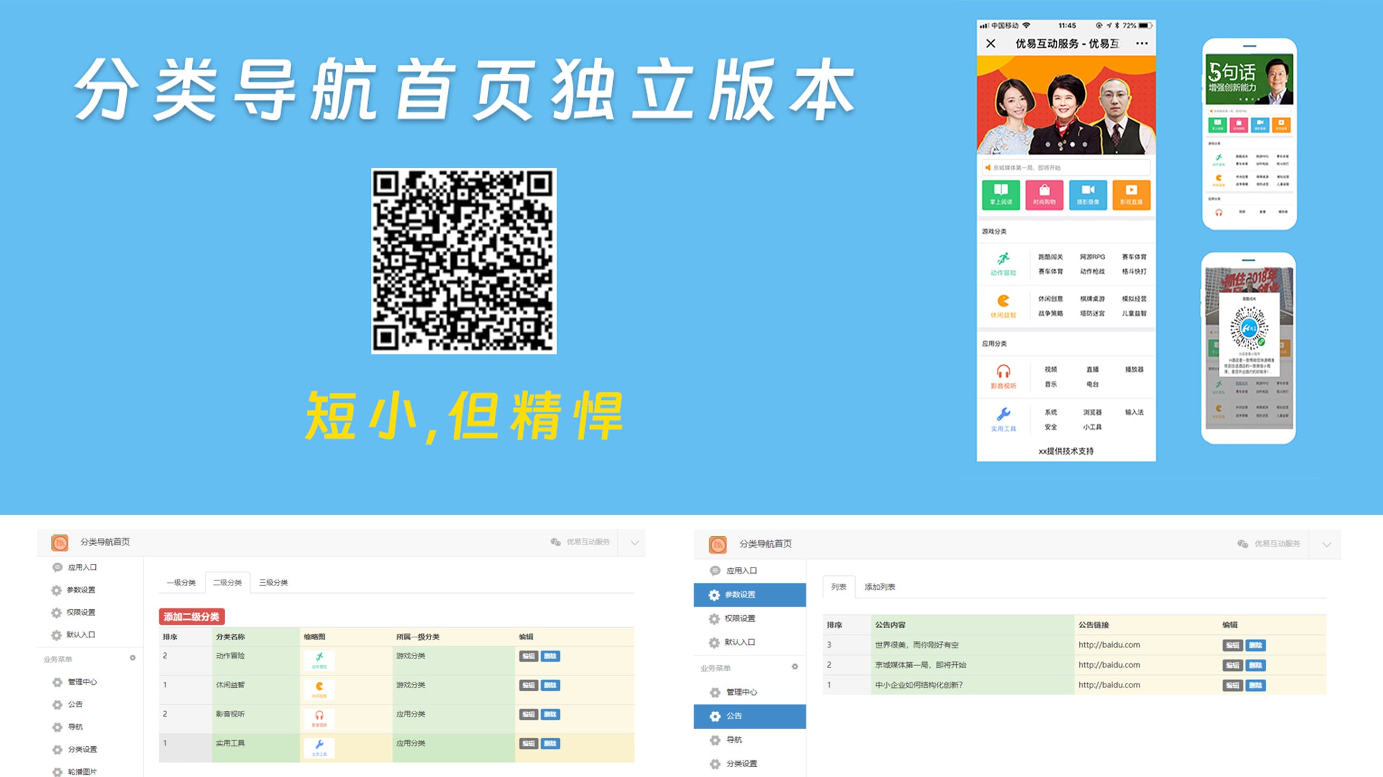
Task: Click the red 添加二级分类 button
Action: pyautogui.click(x=192, y=616)
